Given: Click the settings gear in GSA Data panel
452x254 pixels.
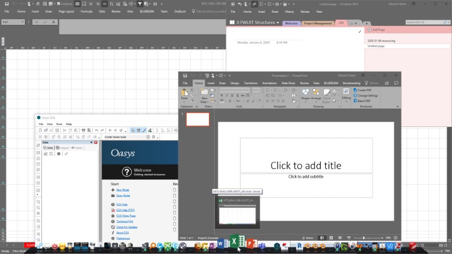Looking at the screenshot, I should [59, 154].
